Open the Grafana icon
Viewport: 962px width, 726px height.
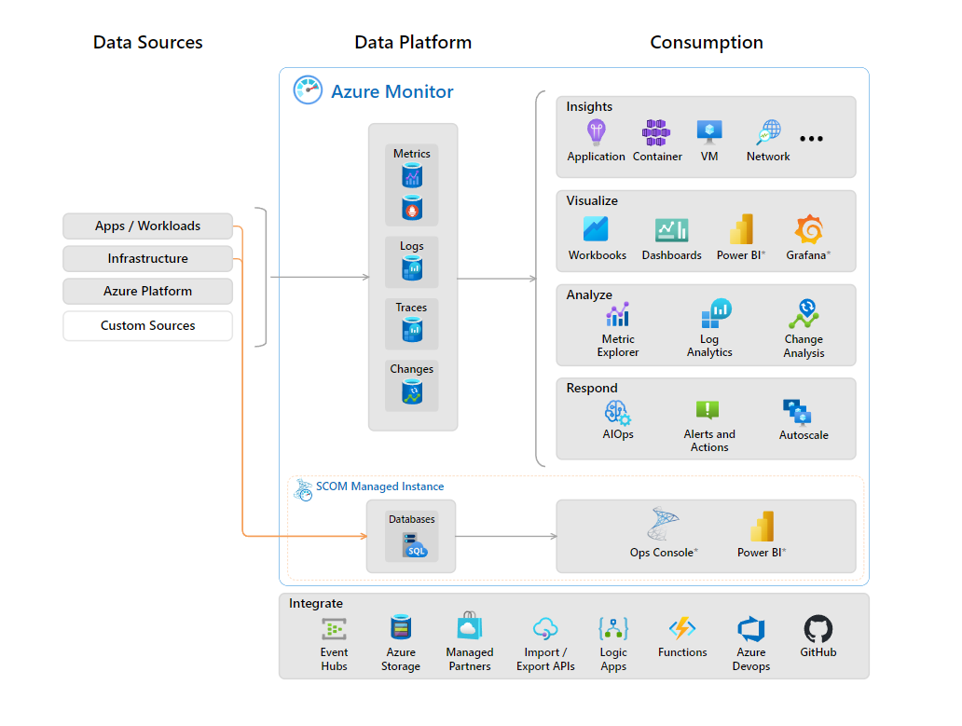coord(808,229)
